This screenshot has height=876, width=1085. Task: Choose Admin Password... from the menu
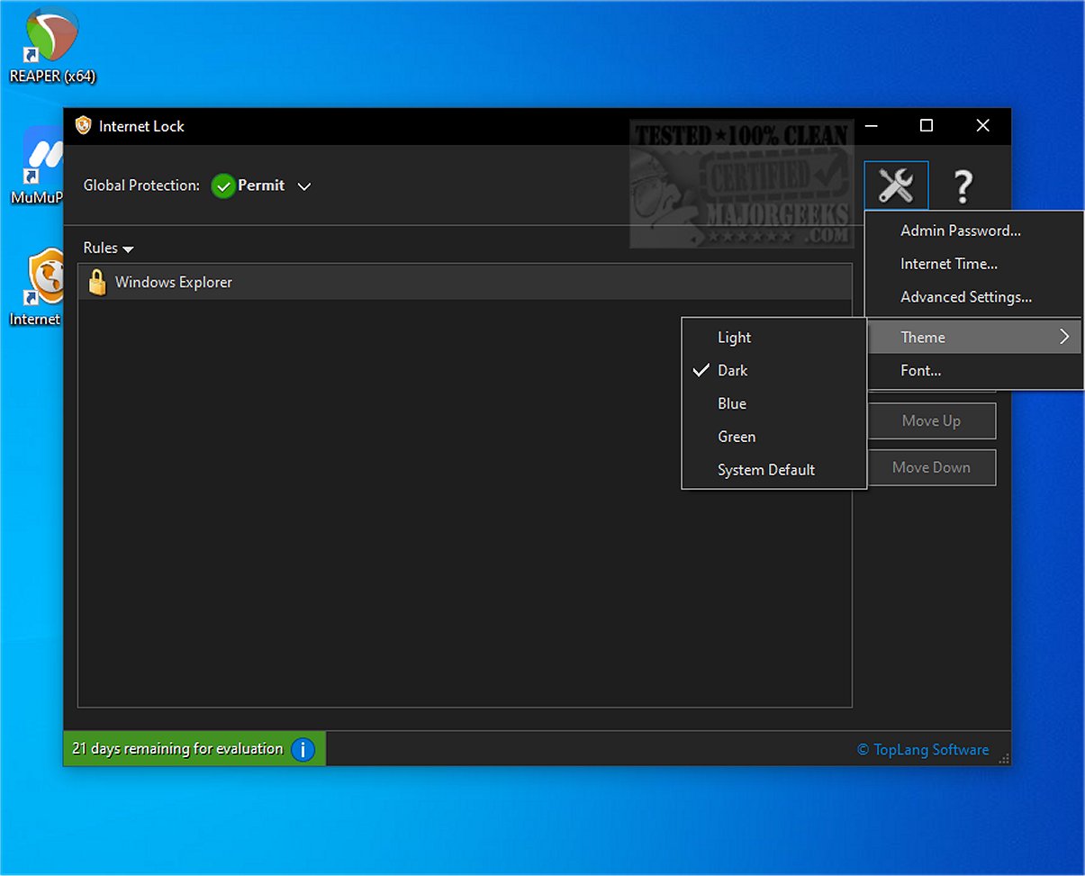tap(974, 230)
